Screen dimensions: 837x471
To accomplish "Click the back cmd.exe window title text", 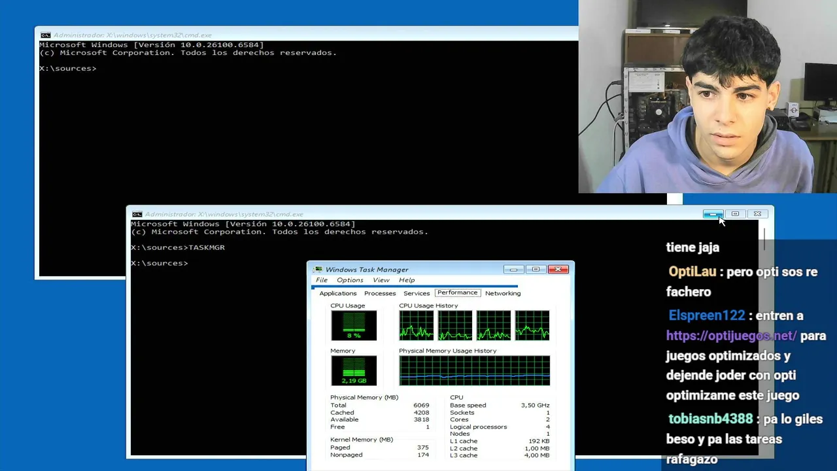I will pyautogui.click(x=133, y=35).
